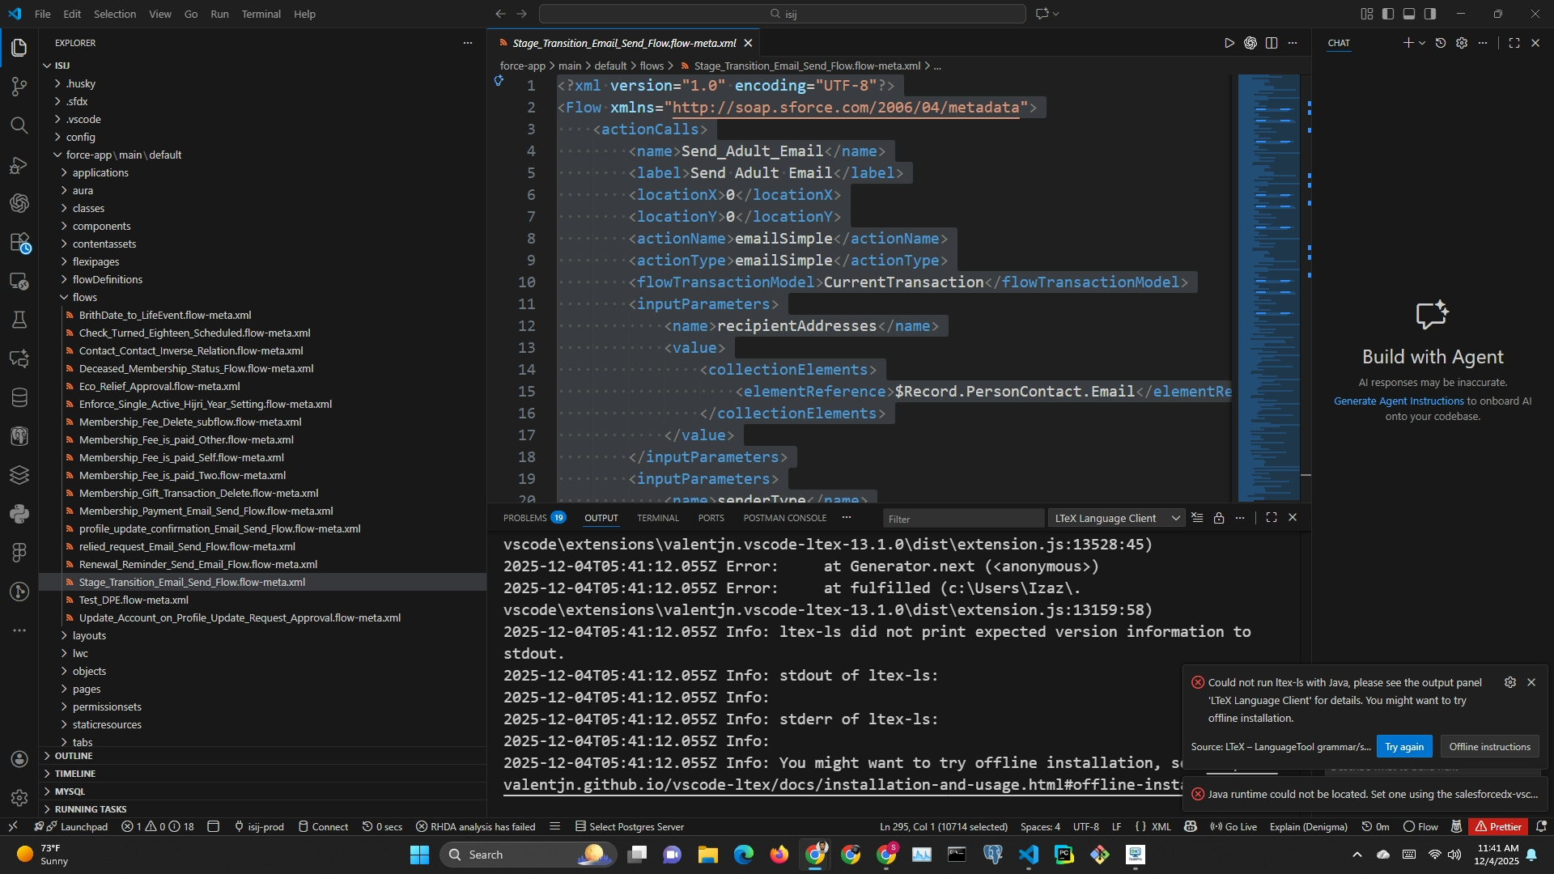The image size is (1554, 874).
Task: Open the LTeX Language Client output dropdown
Action: coord(1117,518)
